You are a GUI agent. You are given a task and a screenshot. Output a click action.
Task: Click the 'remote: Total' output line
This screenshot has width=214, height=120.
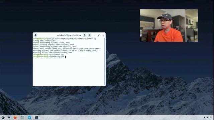67,49
